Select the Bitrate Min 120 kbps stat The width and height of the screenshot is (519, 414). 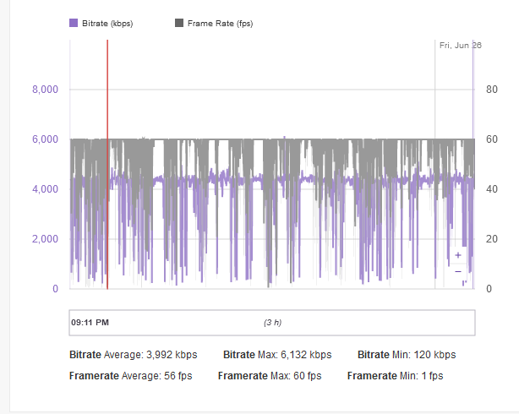(x=407, y=355)
